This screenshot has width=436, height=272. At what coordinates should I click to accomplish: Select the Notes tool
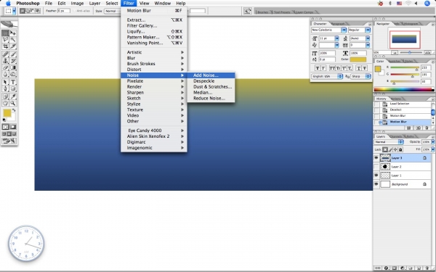[5, 96]
